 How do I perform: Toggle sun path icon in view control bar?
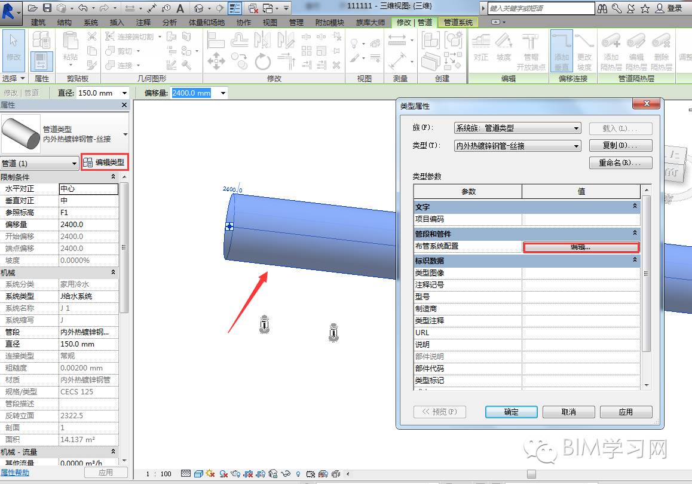210,473
